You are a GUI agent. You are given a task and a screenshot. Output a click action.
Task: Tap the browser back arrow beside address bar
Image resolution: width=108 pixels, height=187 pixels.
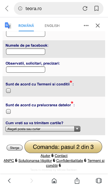click(x=7, y=9)
